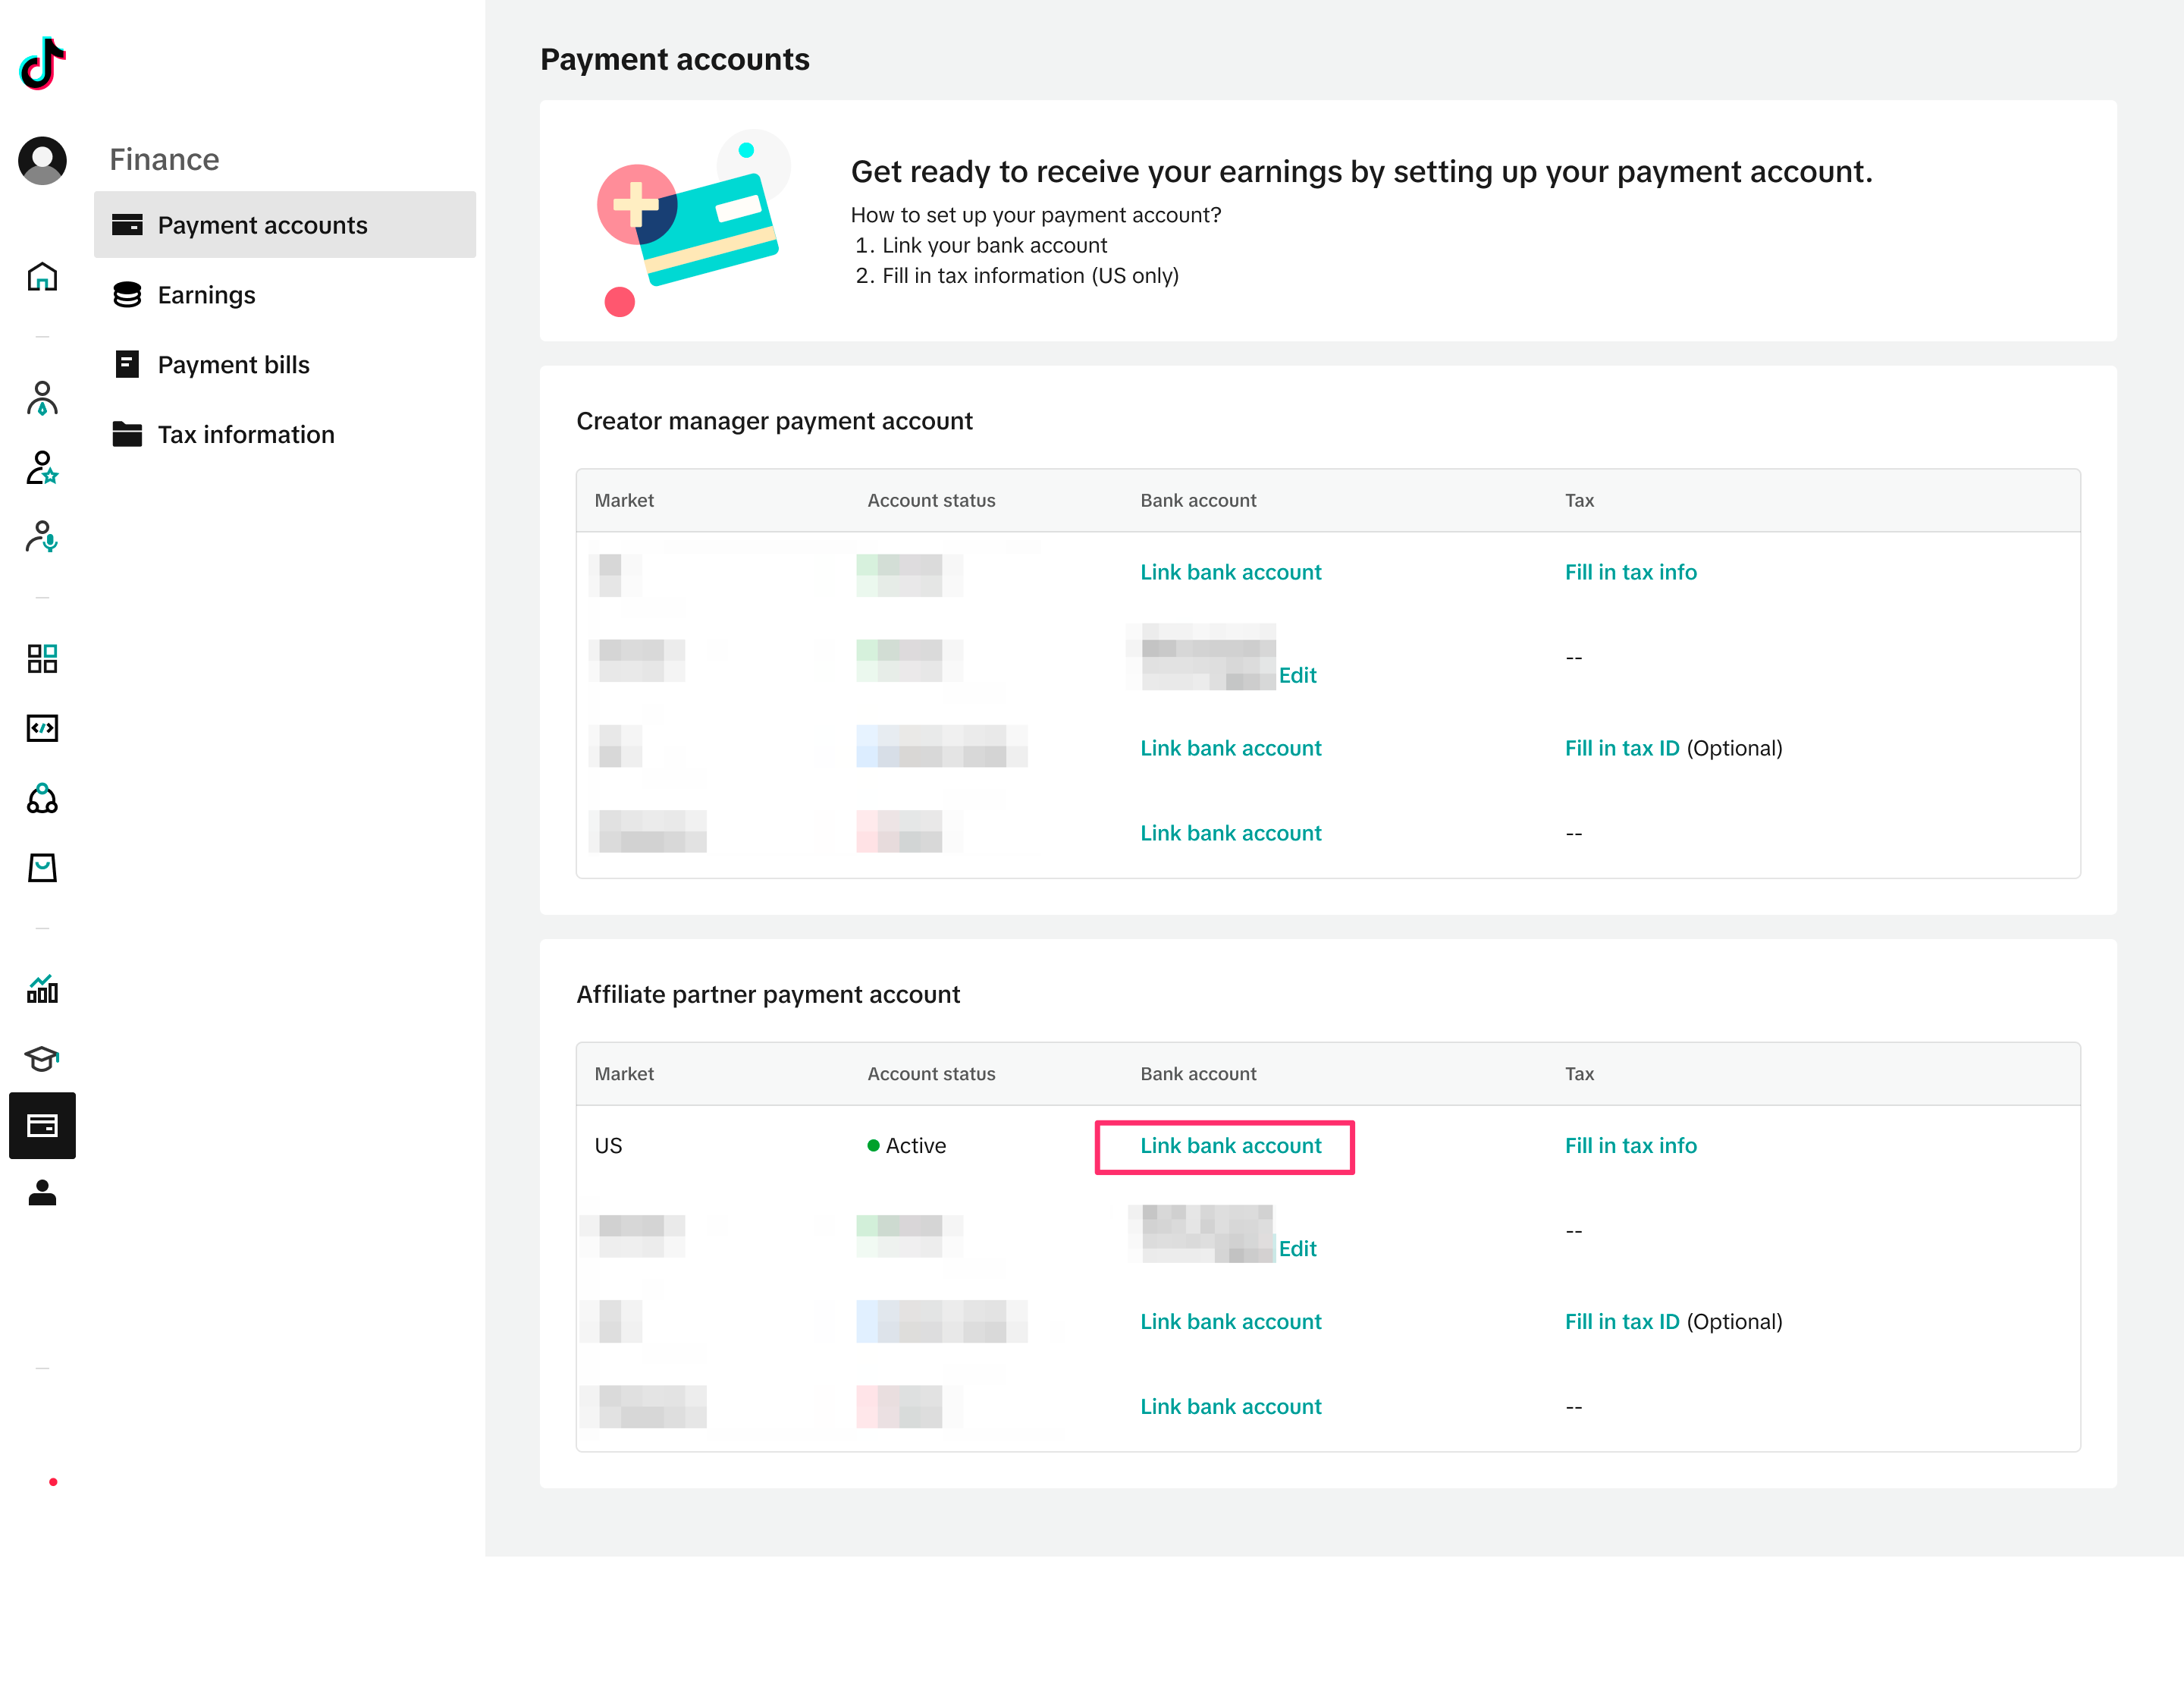
Task: Open the shopping bag icon
Action: (x=42, y=867)
